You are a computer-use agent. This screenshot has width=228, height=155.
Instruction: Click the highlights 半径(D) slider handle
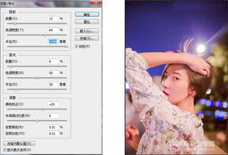coord(16,89)
